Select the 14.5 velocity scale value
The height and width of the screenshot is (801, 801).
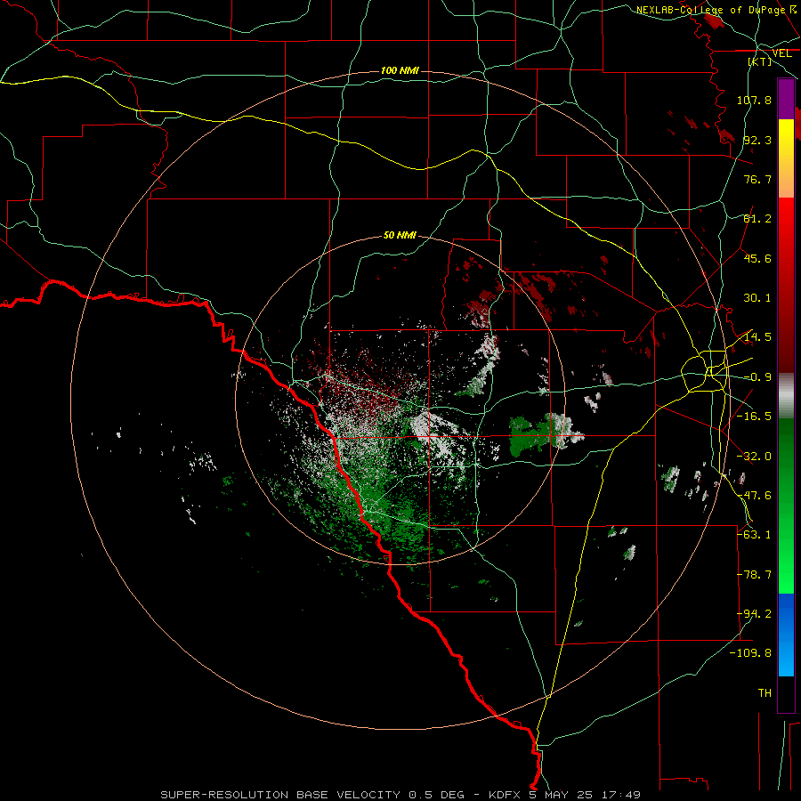click(x=757, y=336)
